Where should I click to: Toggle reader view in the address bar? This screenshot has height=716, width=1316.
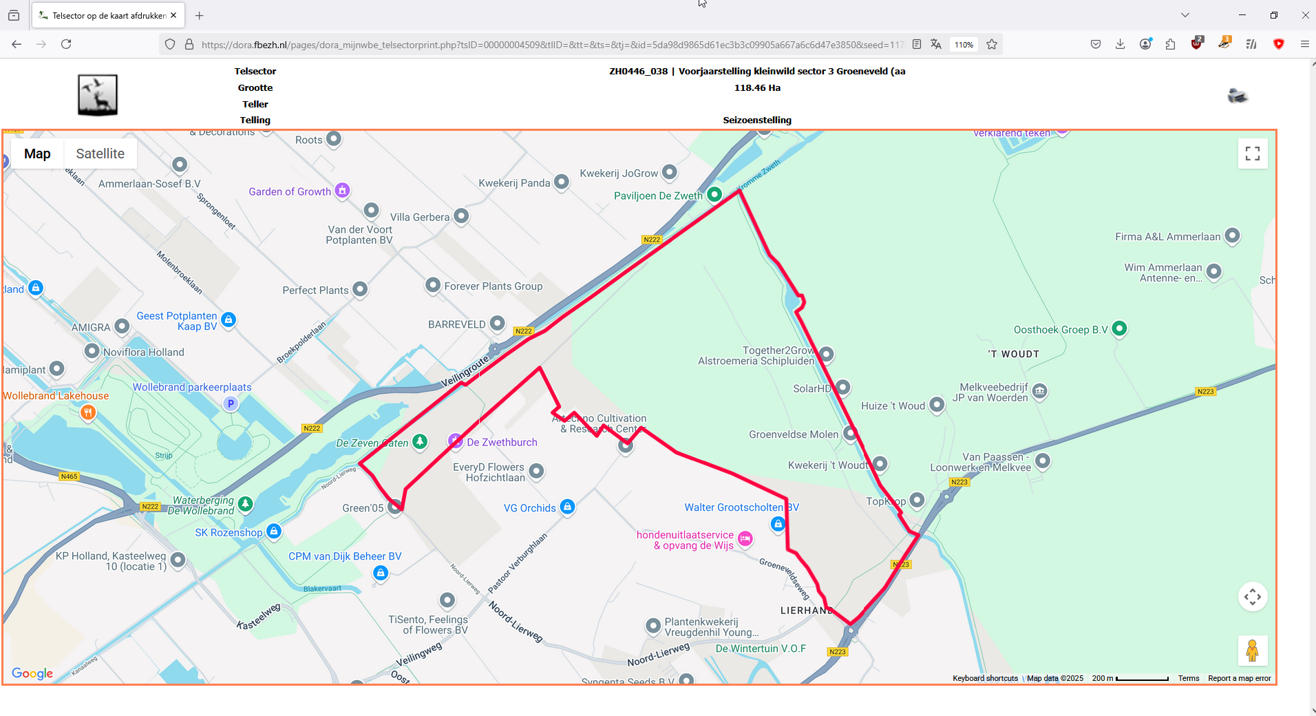pos(917,44)
